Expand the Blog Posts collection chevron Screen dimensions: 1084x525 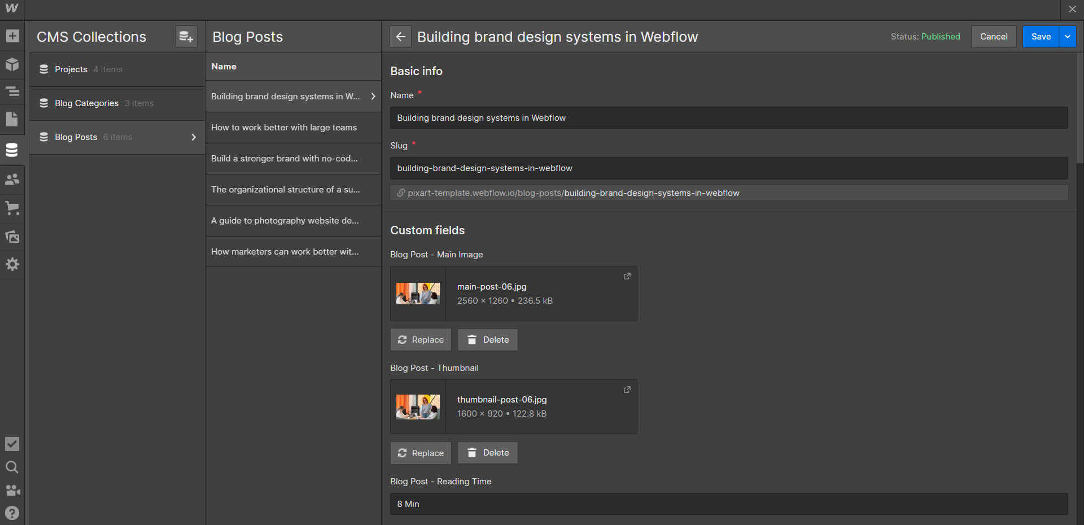pyautogui.click(x=194, y=137)
